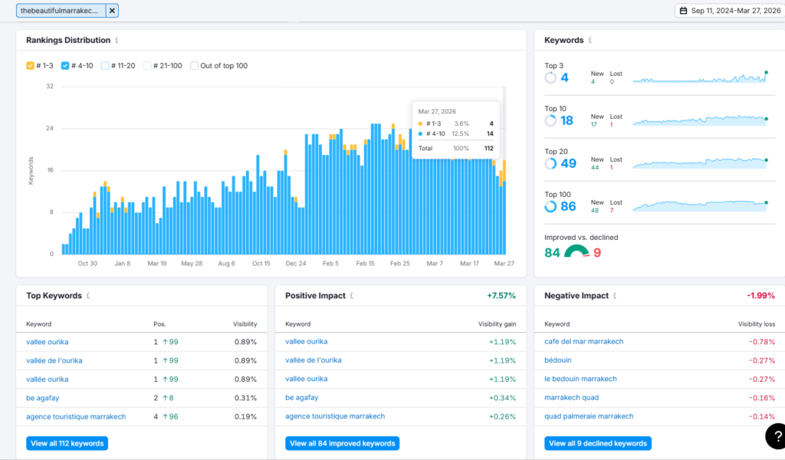
Task: Click info icon beside Top Keywords
Action: pyautogui.click(x=87, y=296)
